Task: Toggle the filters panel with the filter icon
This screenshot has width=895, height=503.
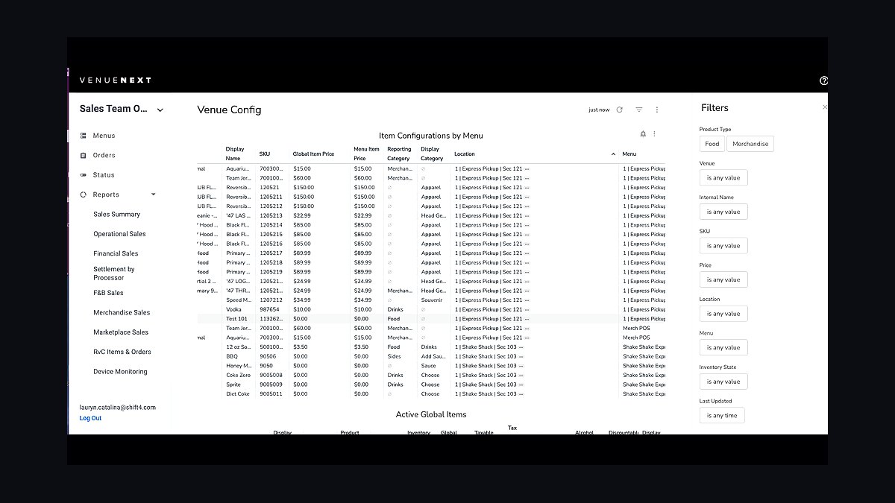Action: point(639,110)
